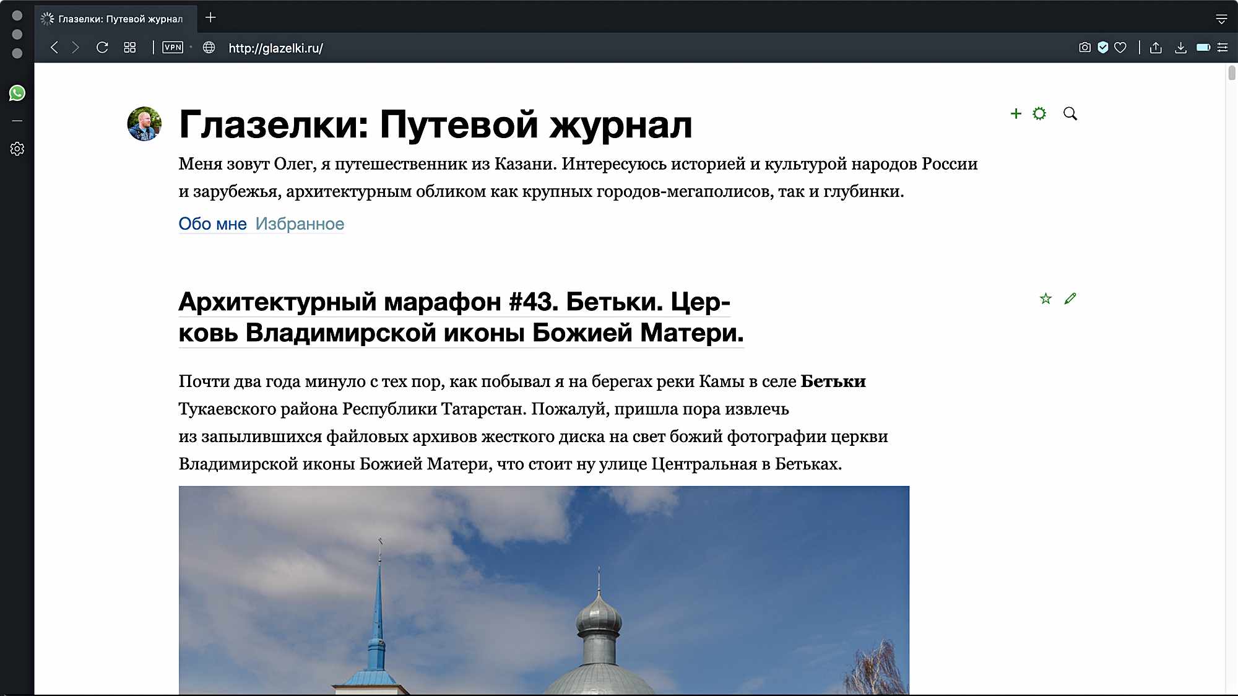Toggle the VPN badge
This screenshot has width=1238, height=696.
[x=173, y=47]
